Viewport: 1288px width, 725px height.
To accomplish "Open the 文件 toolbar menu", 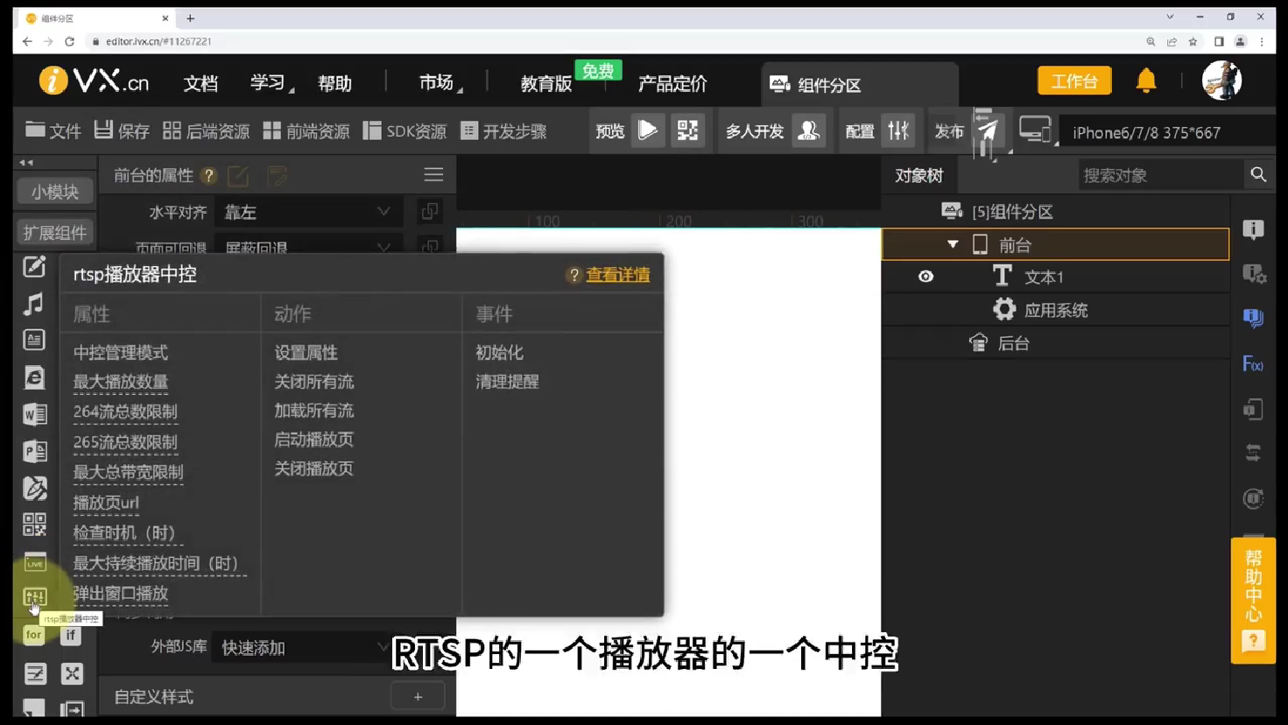I will point(53,131).
